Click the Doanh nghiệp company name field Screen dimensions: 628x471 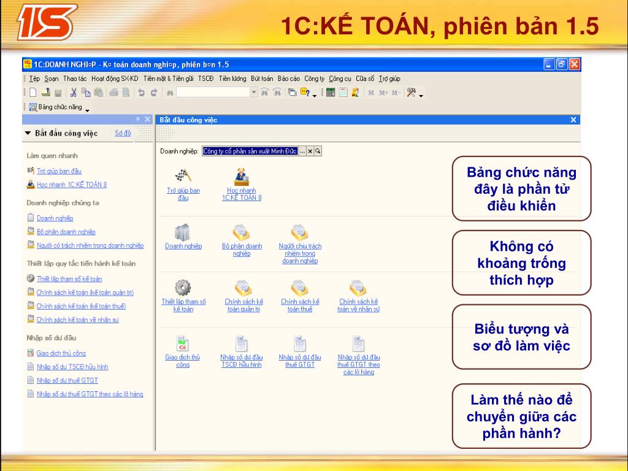[x=250, y=151]
